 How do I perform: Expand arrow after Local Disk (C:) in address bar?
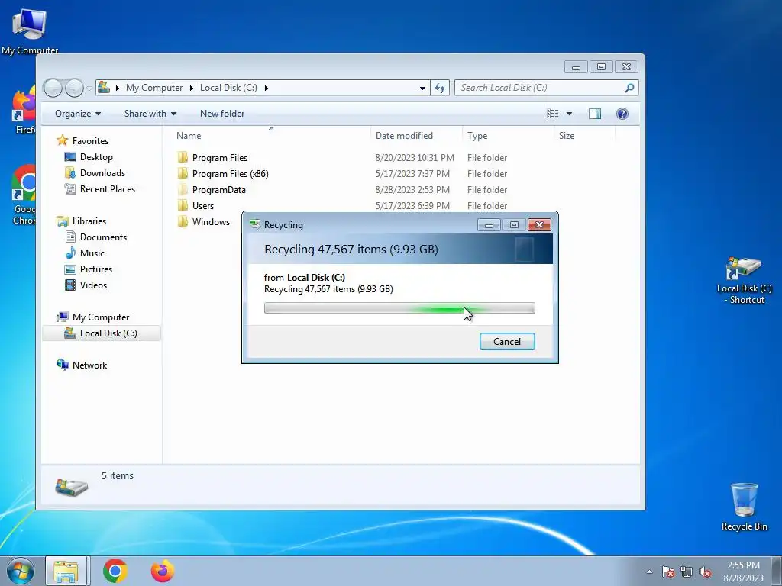pos(267,88)
